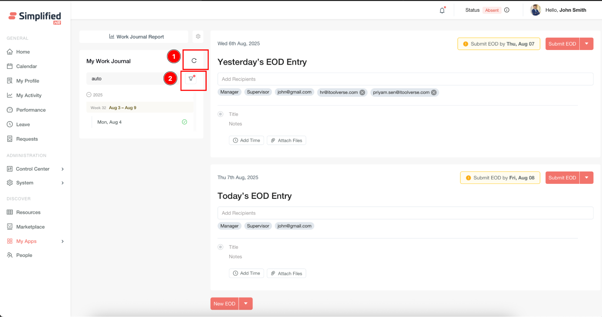This screenshot has width=602, height=317.
Task: Click the notification bell icon
Action: click(442, 11)
